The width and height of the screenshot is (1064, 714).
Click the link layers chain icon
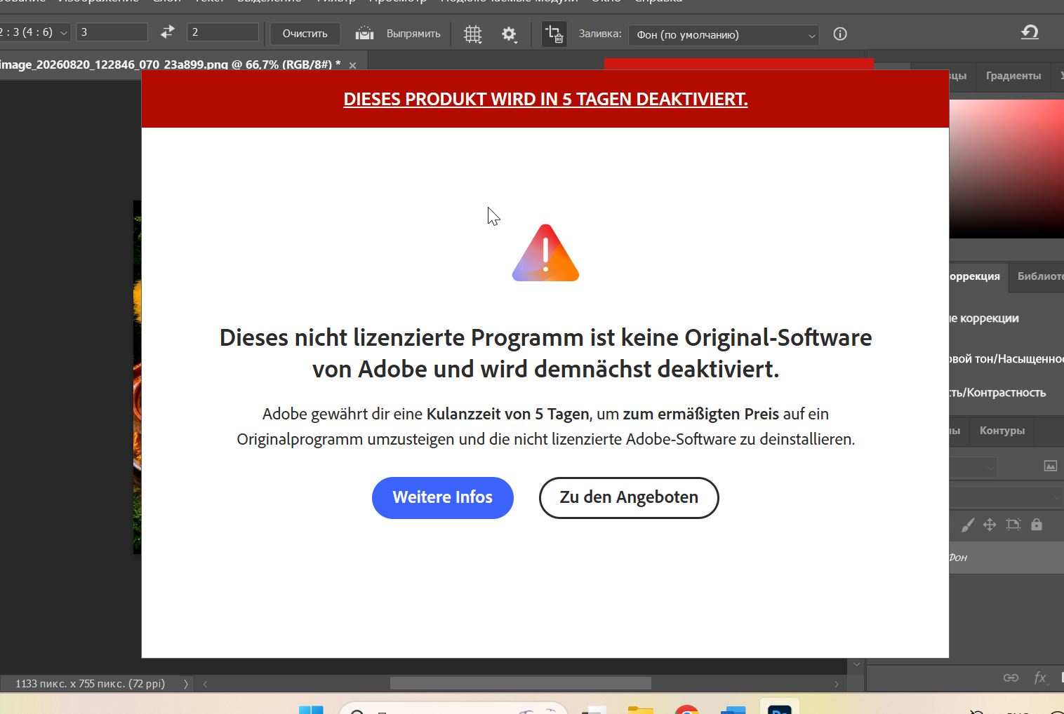click(x=1011, y=678)
